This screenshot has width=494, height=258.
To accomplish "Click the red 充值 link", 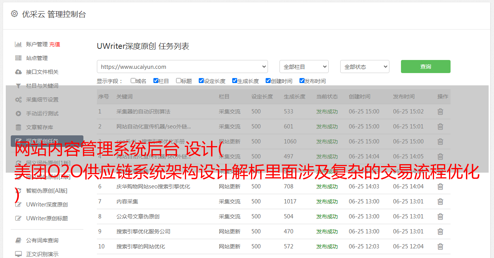I will click(55, 44).
